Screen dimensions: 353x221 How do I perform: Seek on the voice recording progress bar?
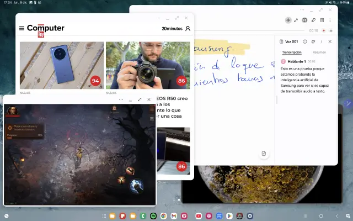coord(249,30)
